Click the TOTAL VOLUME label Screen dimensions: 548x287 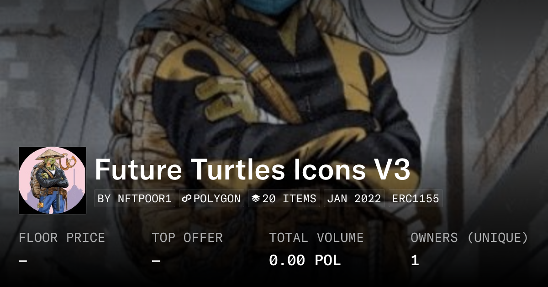[316, 238]
